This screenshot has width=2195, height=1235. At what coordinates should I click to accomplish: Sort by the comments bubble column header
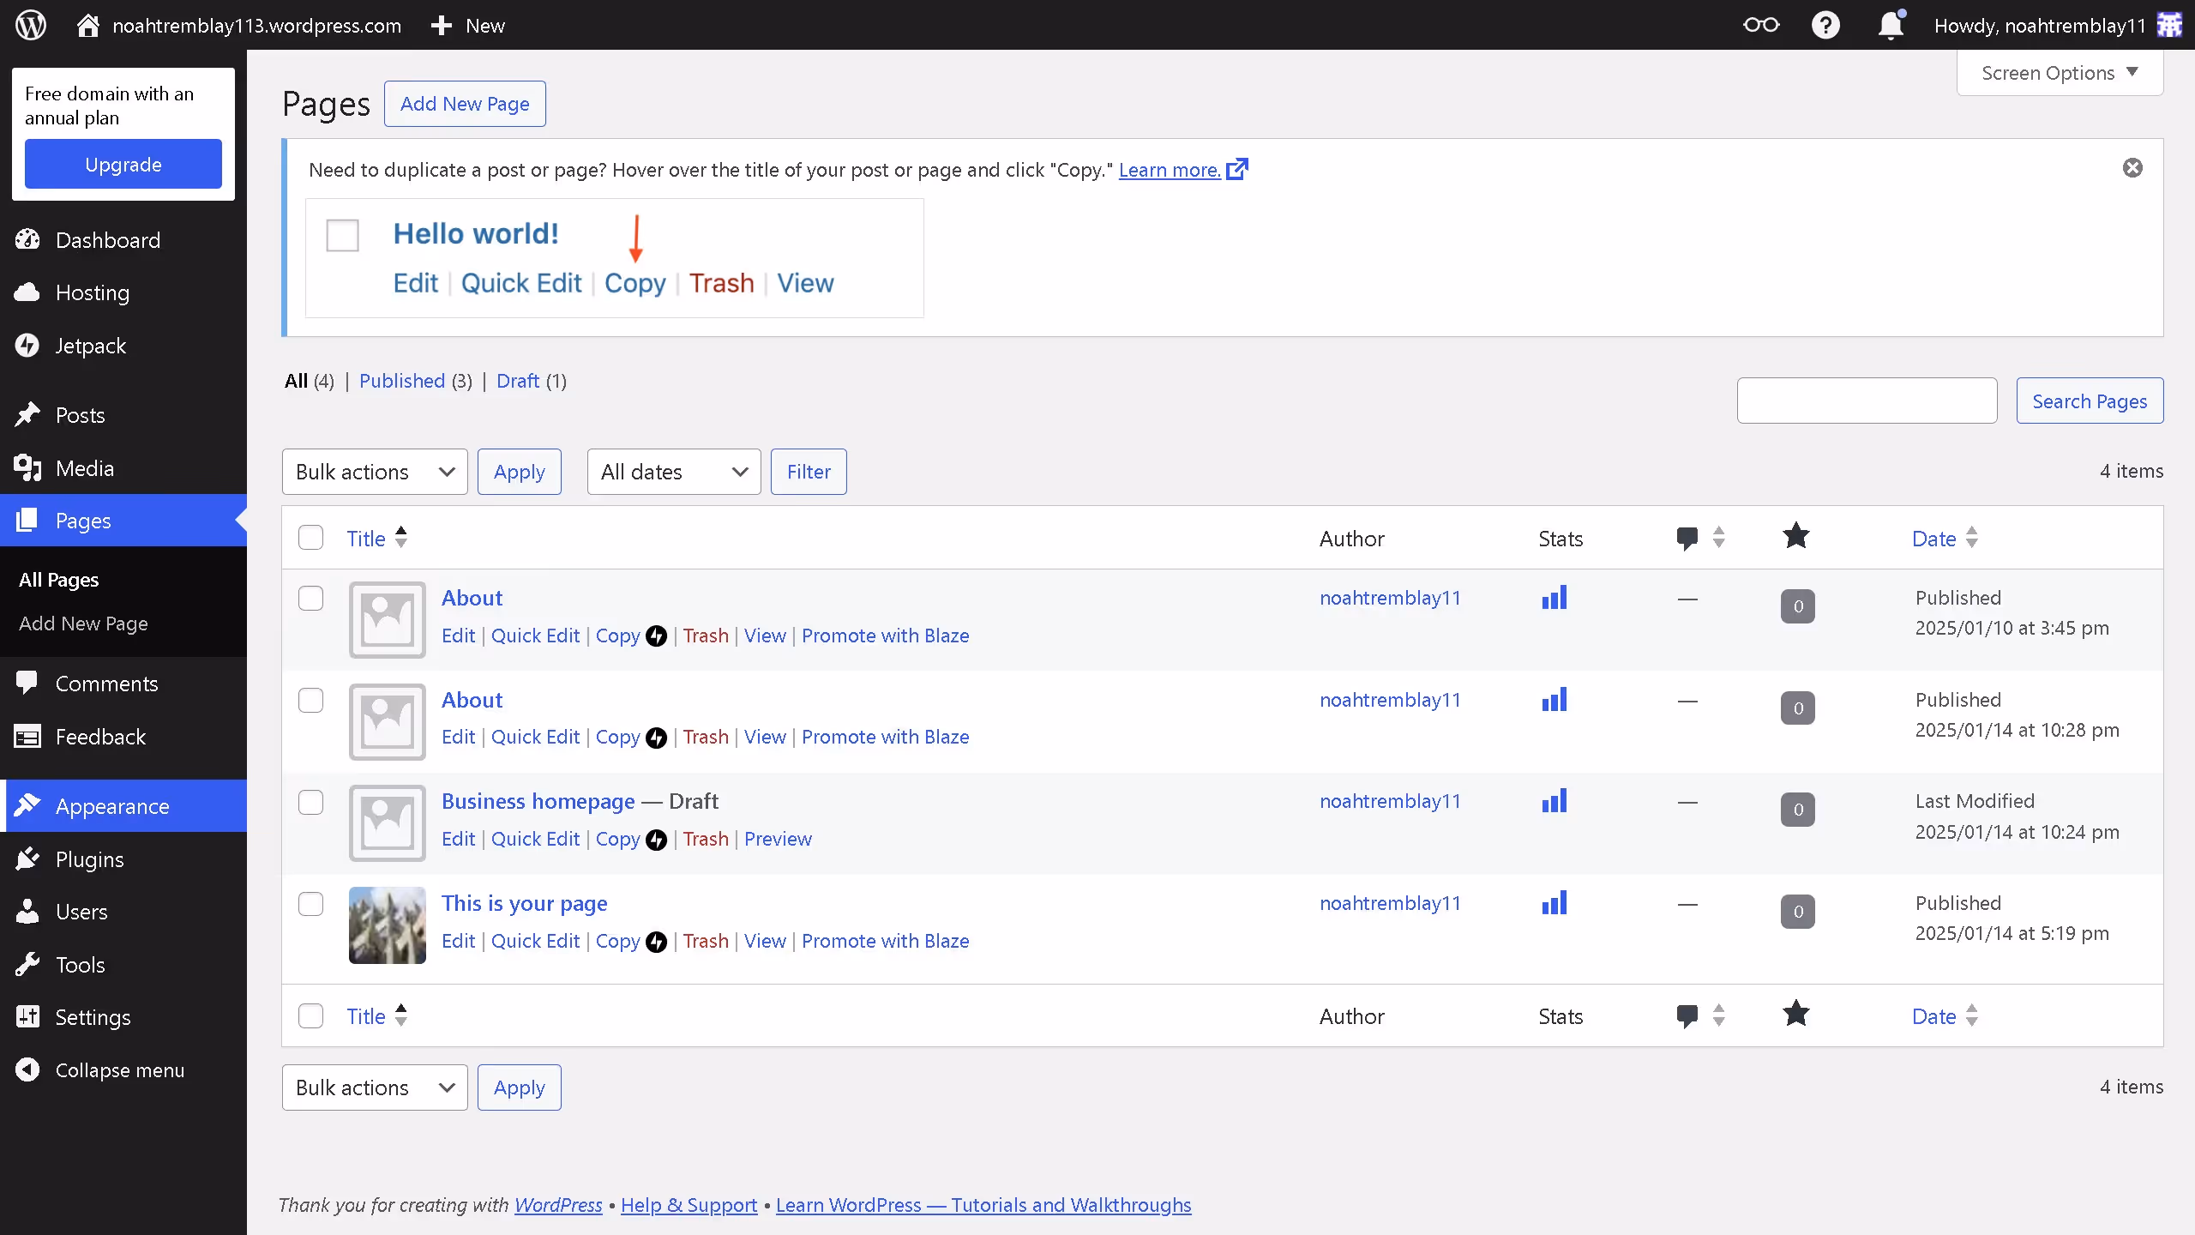[1687, 538]
